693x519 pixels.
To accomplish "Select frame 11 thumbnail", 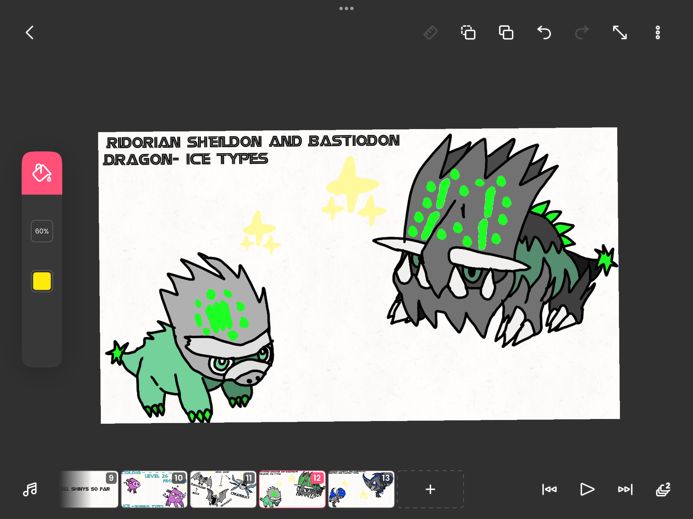I will 223,489.
